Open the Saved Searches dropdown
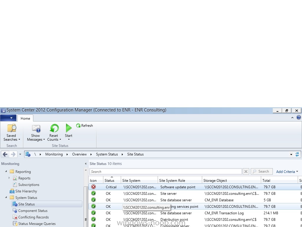The width and height of the screenshot is (302, 227). pyautogui.click(x=12, y=132)
